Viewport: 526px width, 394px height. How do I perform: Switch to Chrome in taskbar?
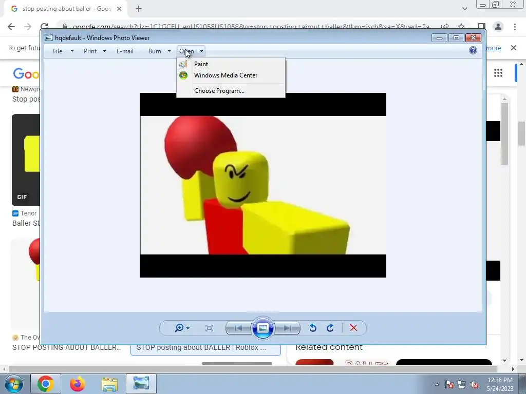coord(46,384)
